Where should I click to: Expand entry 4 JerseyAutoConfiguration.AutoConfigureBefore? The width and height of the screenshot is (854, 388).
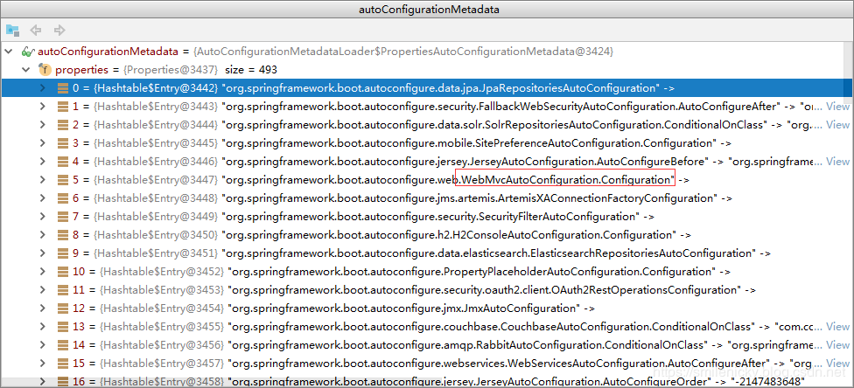(43, 161)
